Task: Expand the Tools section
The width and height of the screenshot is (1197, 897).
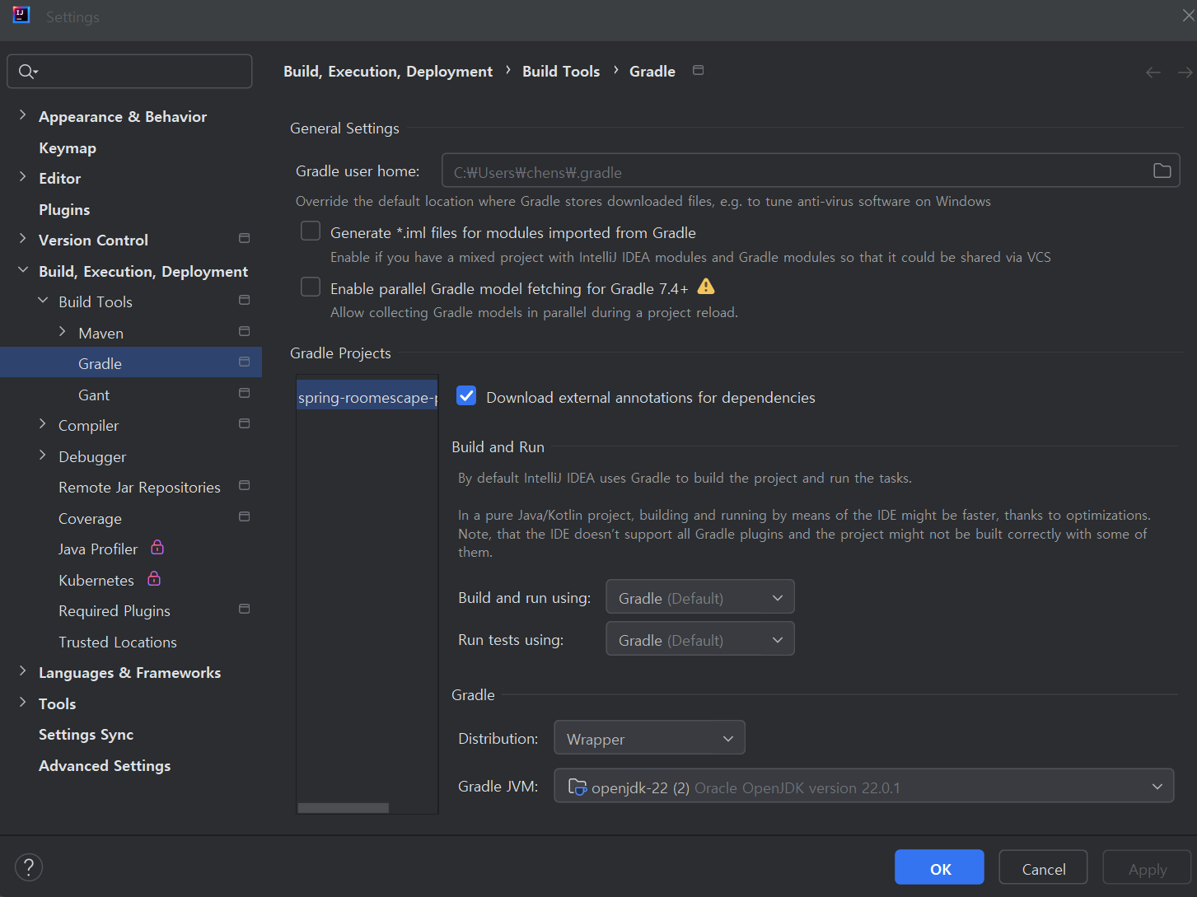Action: [x=22, y=703]
